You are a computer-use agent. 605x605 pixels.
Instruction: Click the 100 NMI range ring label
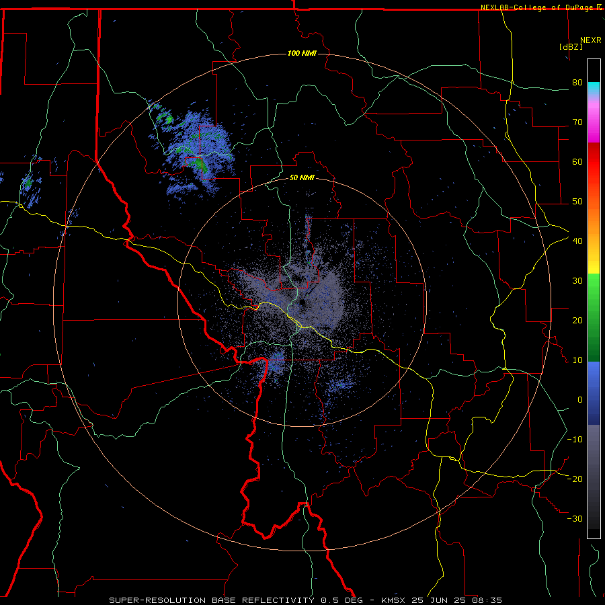(x=302, y=53)
